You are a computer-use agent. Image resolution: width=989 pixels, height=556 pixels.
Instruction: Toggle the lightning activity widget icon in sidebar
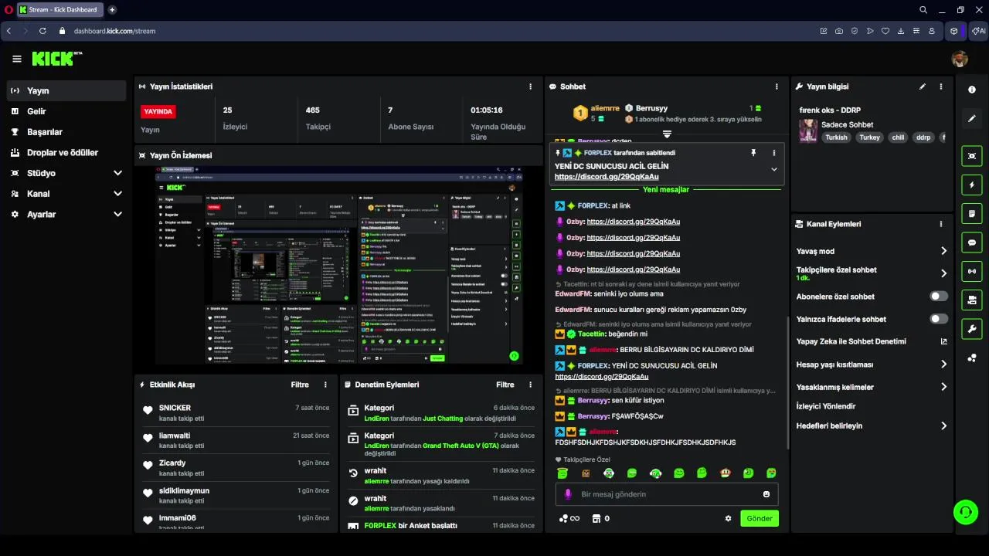pos(972,185)
